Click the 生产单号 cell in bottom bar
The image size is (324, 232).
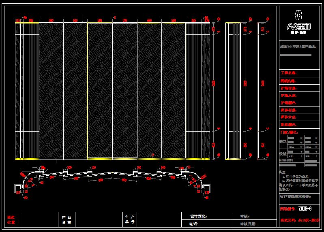tap(130, 220)
